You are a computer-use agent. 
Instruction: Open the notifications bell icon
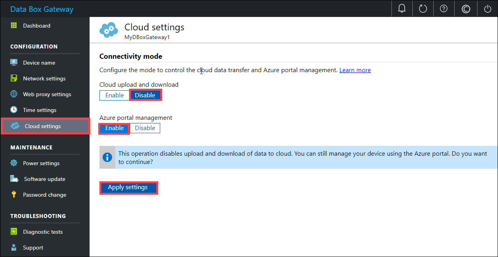click(x=402, y=9)
